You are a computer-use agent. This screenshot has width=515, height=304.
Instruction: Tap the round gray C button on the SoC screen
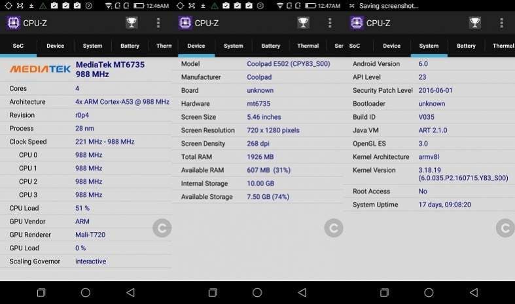coord(162,228)
